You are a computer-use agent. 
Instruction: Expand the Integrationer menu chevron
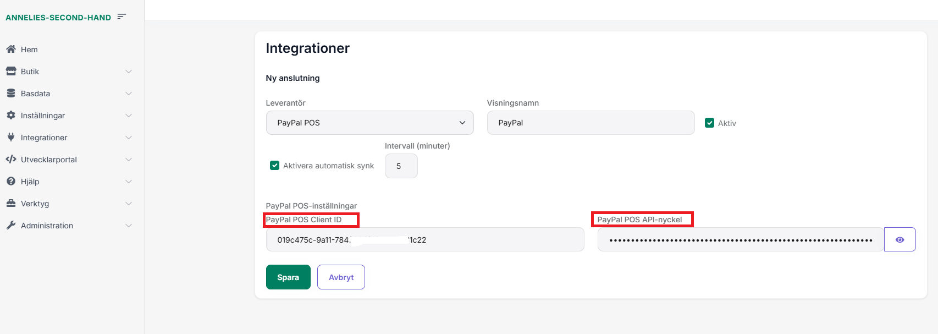[128, 138]
